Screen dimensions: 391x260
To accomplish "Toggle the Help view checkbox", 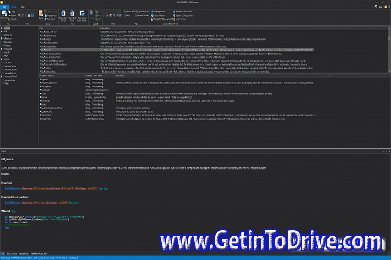I will pyautogui.click(x=127, y=15).
